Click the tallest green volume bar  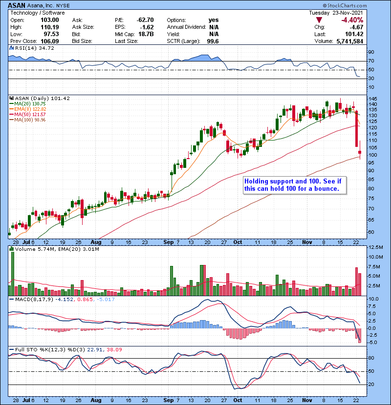coord(12,274)
